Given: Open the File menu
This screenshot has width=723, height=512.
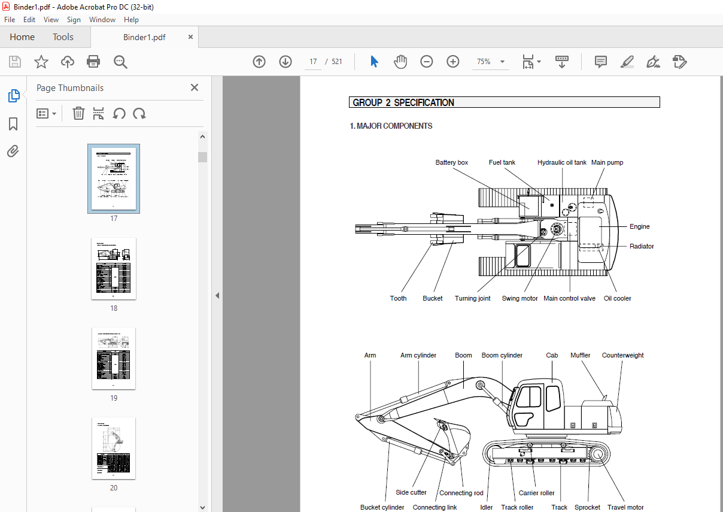Looking at the screenshot, I should pos(10,20).
